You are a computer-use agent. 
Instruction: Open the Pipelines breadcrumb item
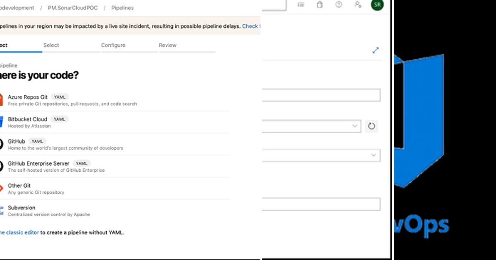tap(122, 7)
